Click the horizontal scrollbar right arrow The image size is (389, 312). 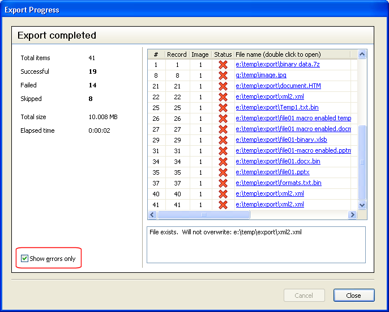coord(352,215)
